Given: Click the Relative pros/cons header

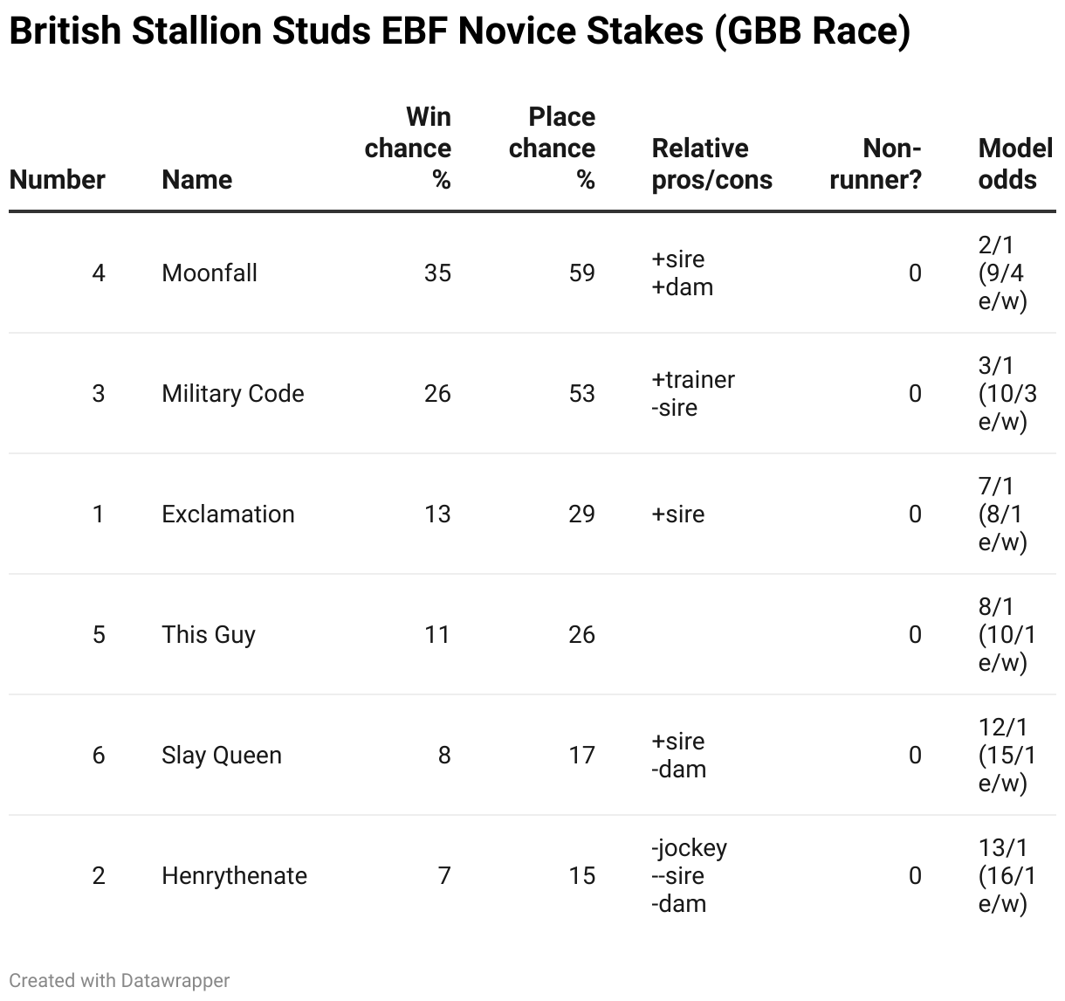Looking at the screenshot, I should [711, 164].
